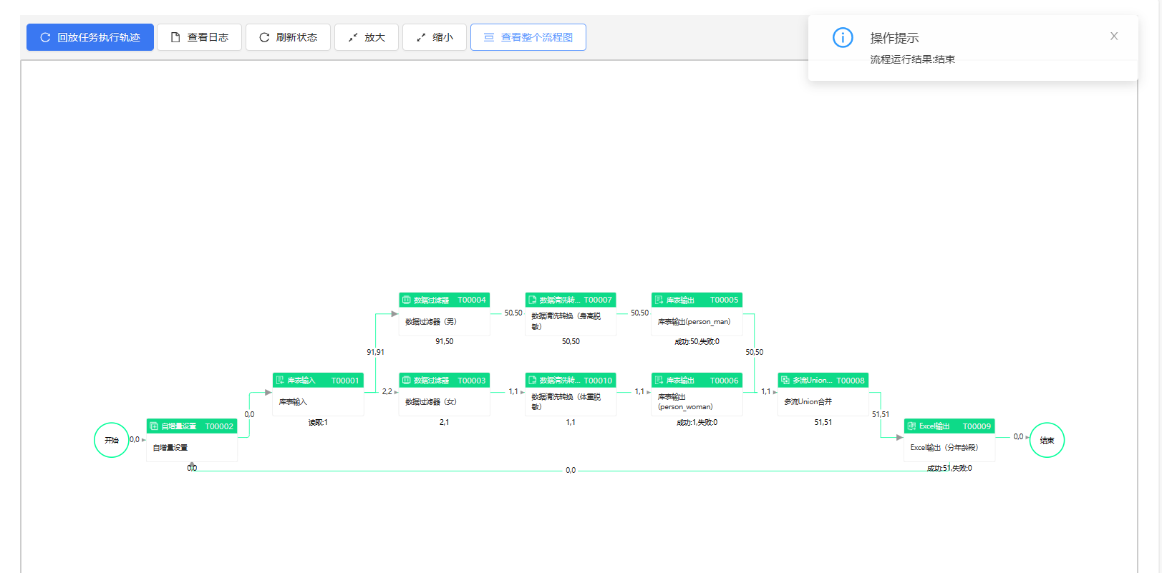Click the Union merge icon on T00008
Image resolution: width=1162 pixels, height=573 pixels.
(x=785, y=381)
